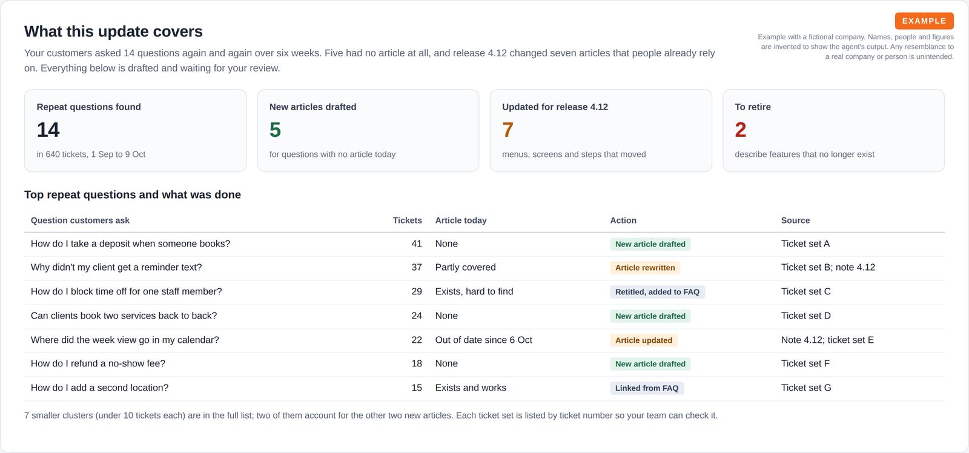
Task: Select 'How do I add a second location?'
Action: tap(99, 388)
